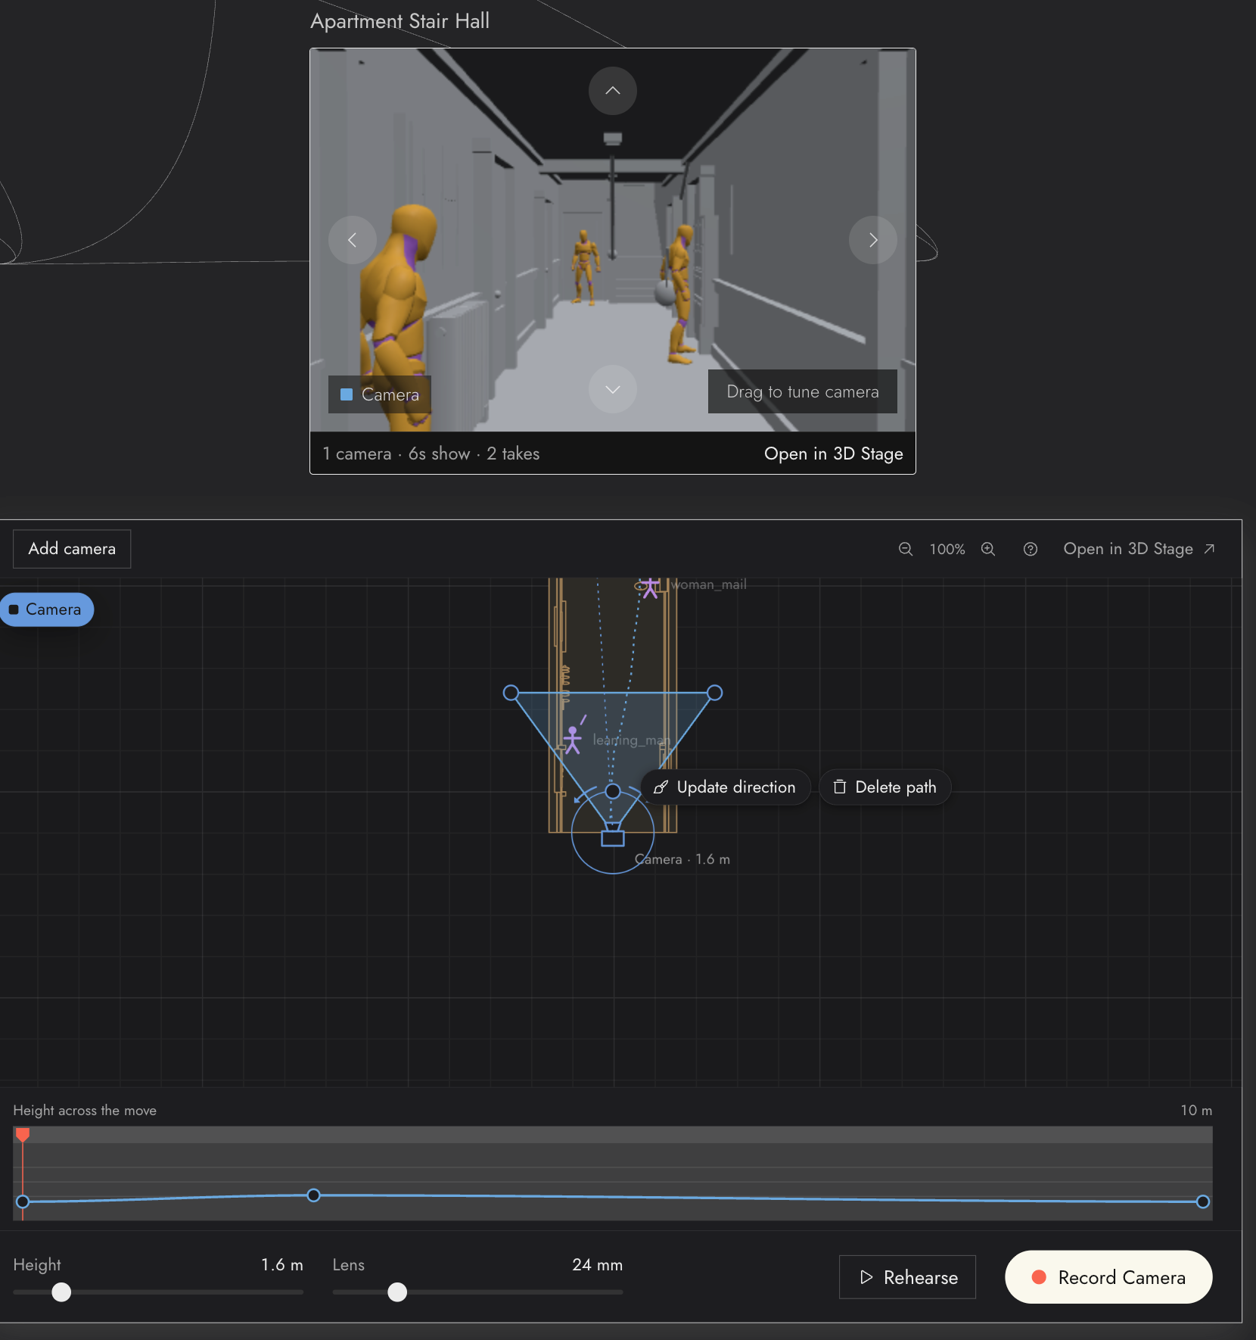Click the Lens slider thumb
1256x1340 pixels.
pos(397,1292)
